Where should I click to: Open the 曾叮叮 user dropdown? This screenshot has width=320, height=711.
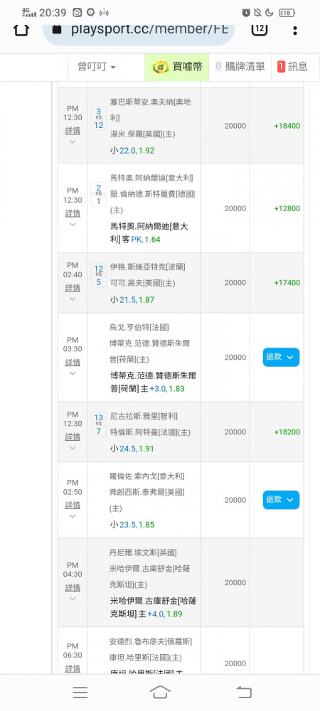coord(97,67)
